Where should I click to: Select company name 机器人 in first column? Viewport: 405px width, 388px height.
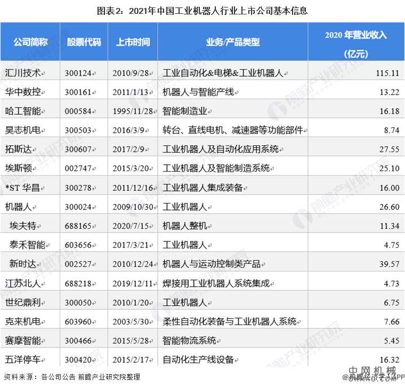point(18,207)
